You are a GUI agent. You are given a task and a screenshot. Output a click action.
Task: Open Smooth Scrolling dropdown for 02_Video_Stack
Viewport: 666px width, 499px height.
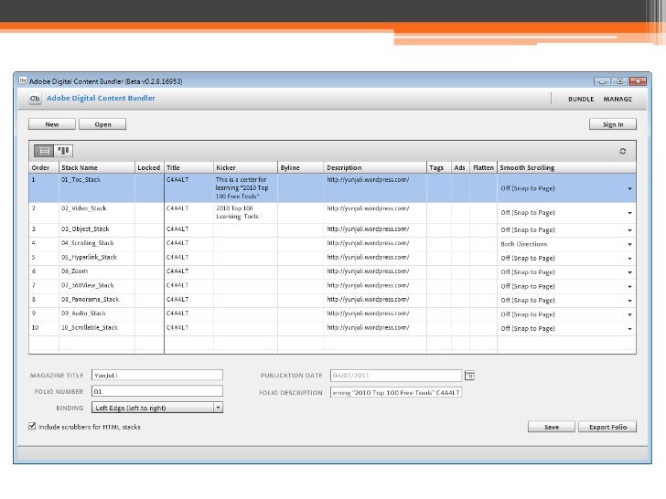[630, 213]
